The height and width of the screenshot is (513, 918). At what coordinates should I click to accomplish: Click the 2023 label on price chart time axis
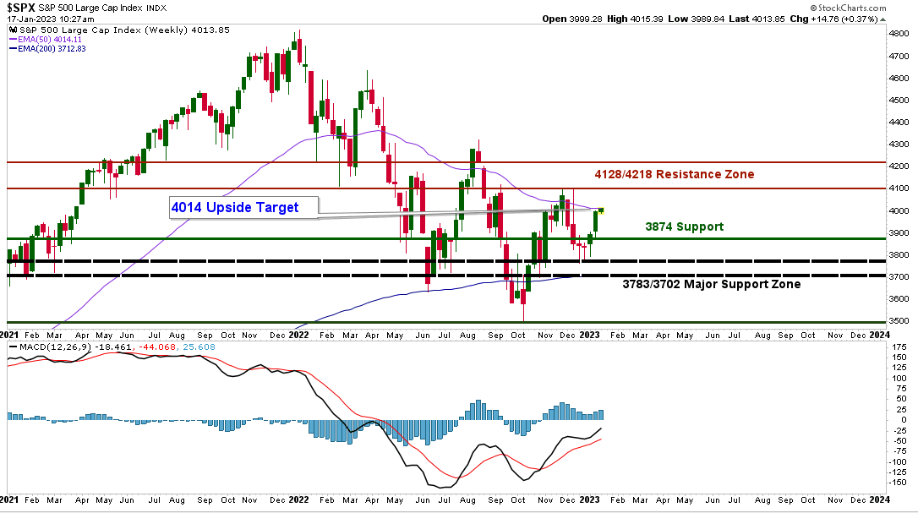tap(589, 335)
